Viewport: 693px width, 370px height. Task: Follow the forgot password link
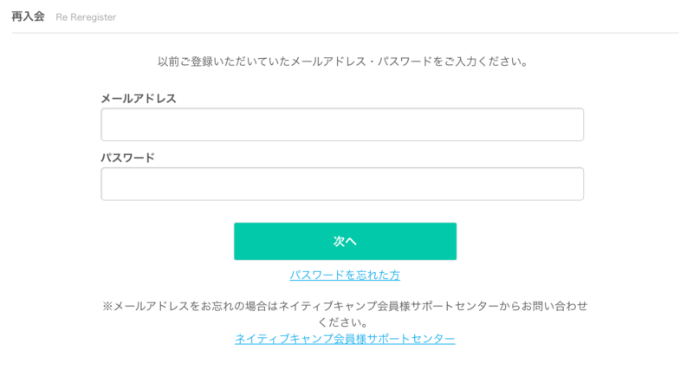(345, 275)
